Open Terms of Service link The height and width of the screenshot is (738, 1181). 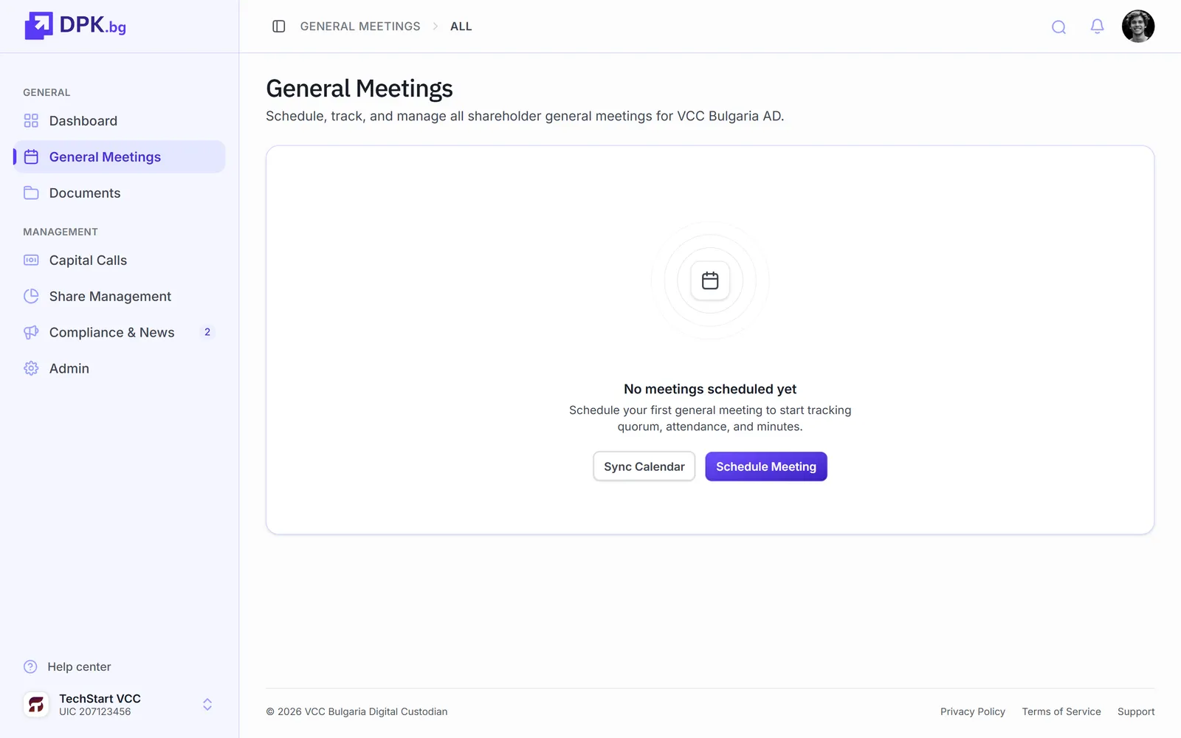pos(1061,711)
